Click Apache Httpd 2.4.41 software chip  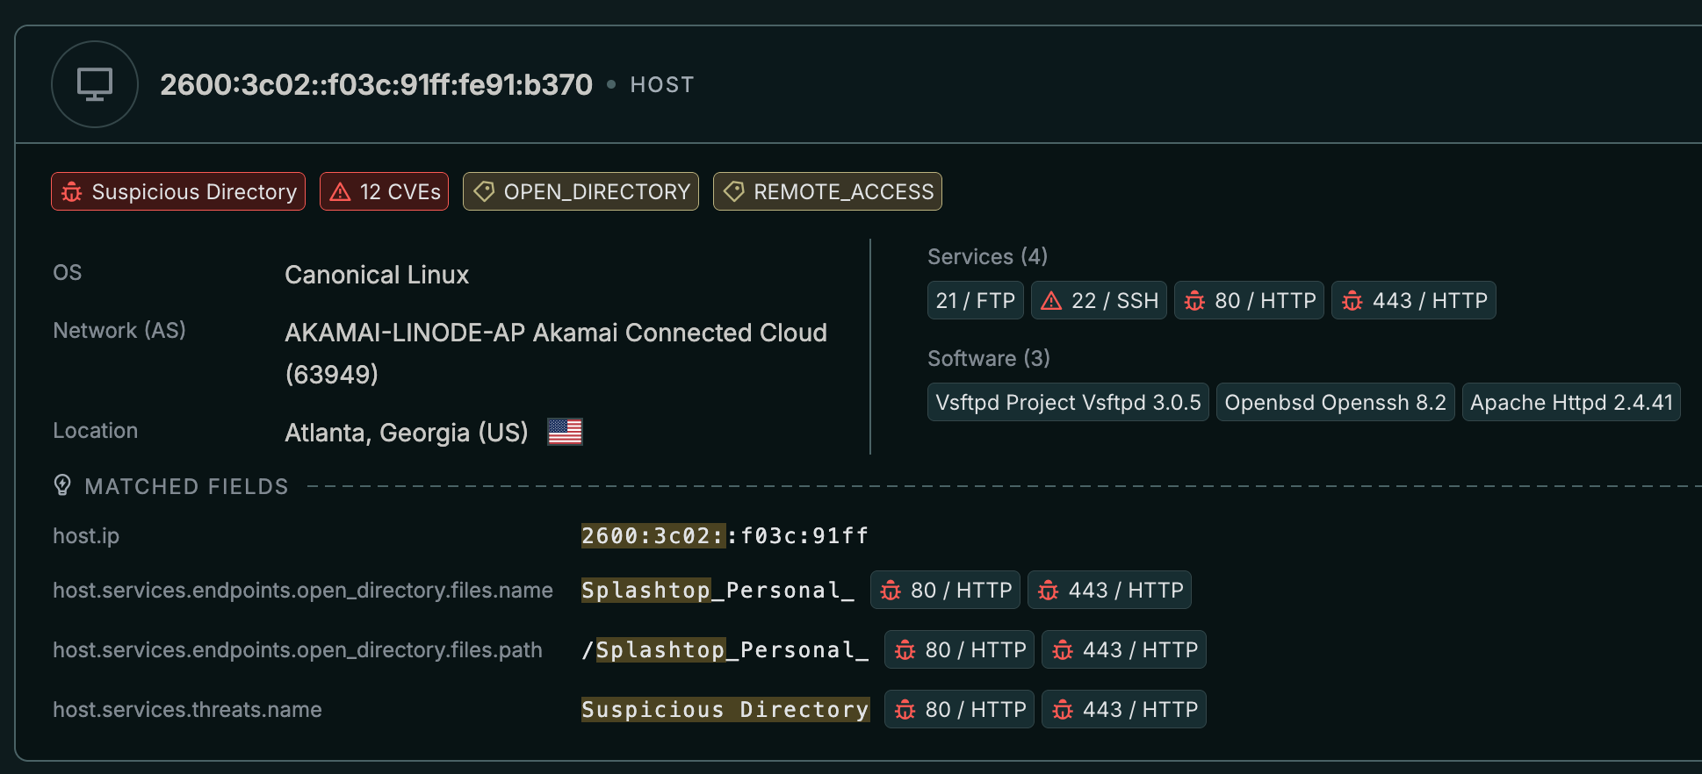click(1571, 403)
